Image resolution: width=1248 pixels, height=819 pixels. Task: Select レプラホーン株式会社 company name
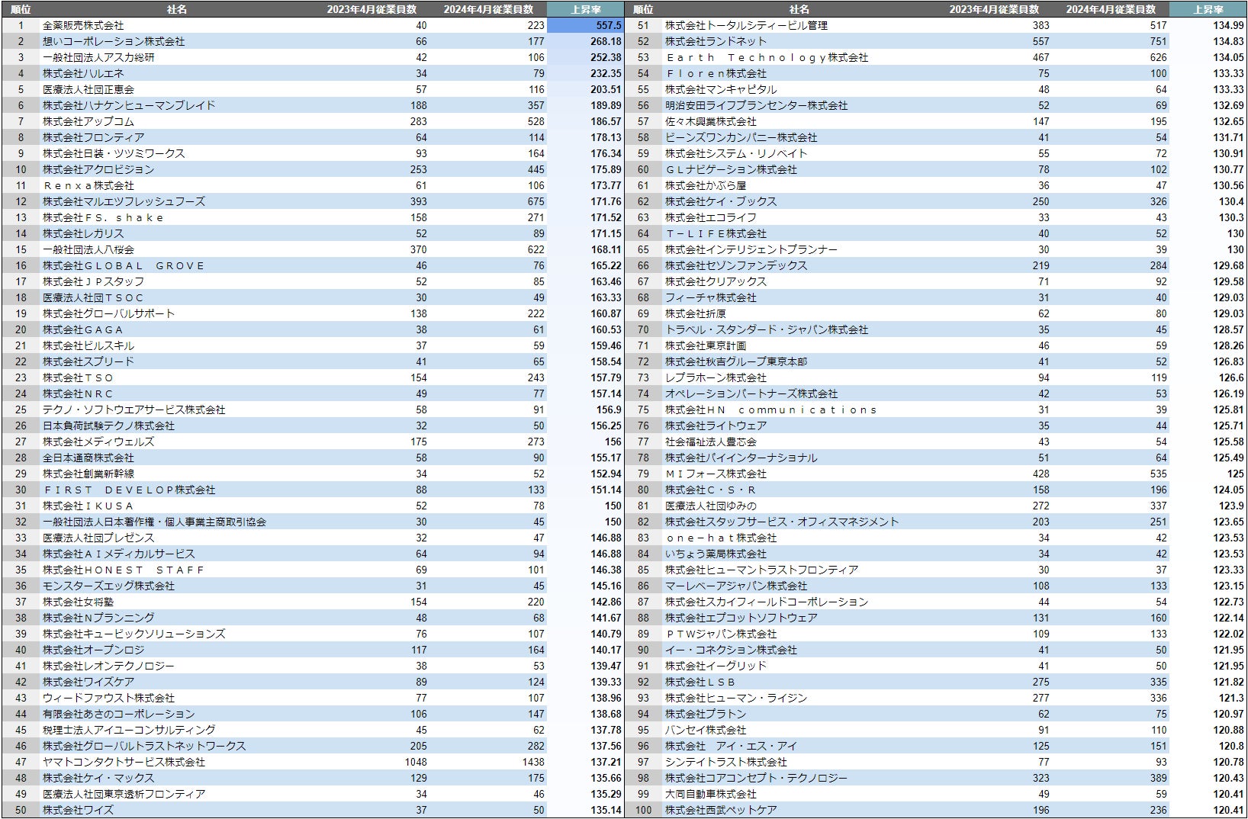[x=716, y=377]
